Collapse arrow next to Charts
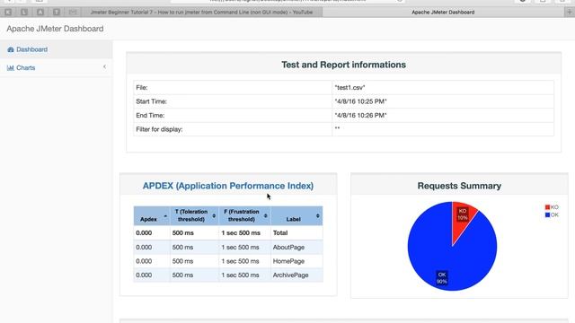This screenshot has height=323, width=575. pyautogui.click(x=104, y=66)
